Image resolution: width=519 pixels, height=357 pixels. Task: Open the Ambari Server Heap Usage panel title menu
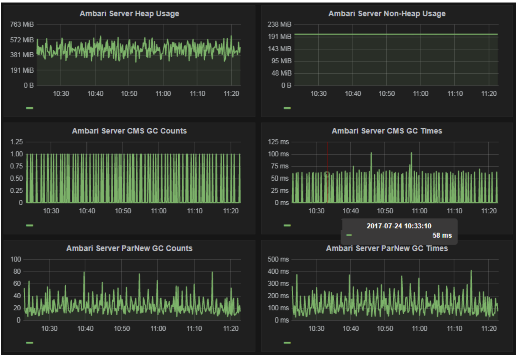(x=129, y=14)
